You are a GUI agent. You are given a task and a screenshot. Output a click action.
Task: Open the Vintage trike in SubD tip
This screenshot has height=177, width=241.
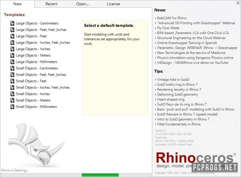point(173,80)
